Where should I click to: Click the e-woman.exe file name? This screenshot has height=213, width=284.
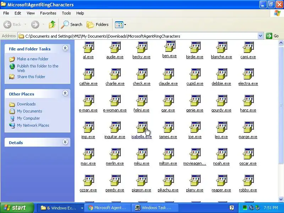click(115, 110)
